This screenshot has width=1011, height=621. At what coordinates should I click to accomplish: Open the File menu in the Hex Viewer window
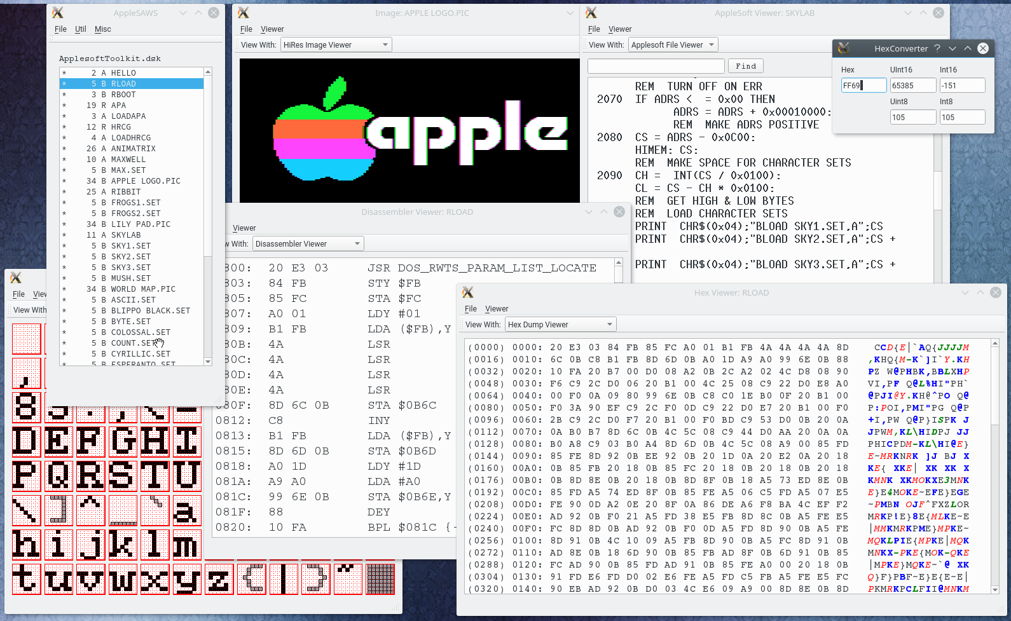point(471,309)
